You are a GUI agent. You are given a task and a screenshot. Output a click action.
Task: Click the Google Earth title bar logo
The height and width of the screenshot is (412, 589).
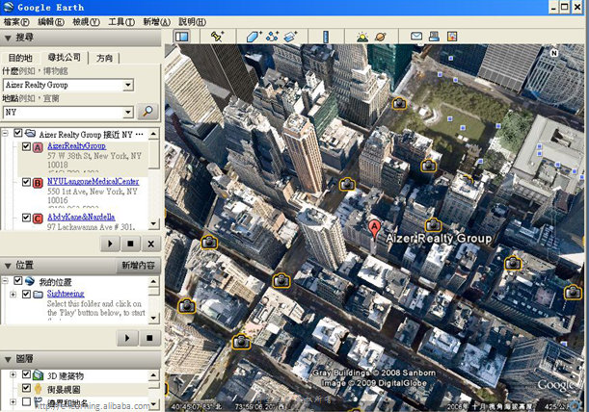[9, 7]
